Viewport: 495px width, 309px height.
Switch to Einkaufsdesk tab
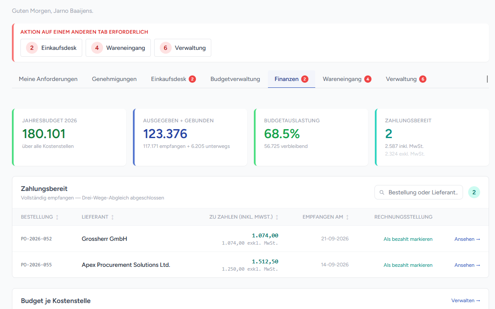(173, 79)
